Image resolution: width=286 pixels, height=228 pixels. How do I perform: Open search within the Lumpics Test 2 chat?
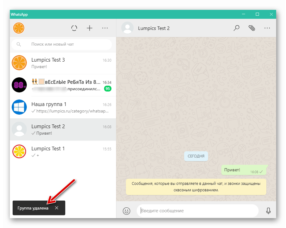(236, 28)
